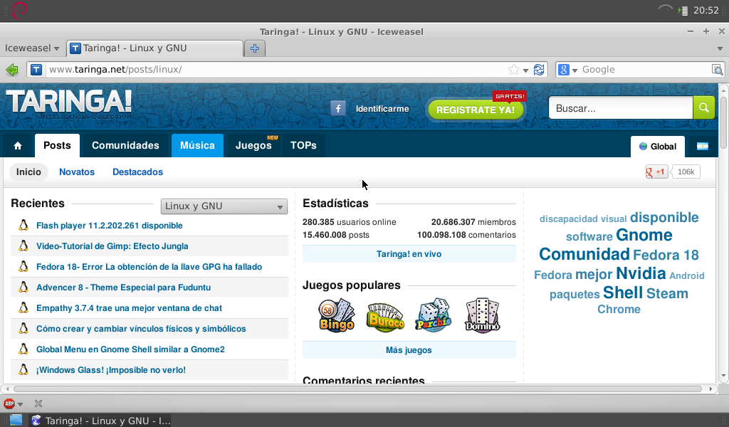
Task: Click the Buscar... site search field
Action: (621, 108)
